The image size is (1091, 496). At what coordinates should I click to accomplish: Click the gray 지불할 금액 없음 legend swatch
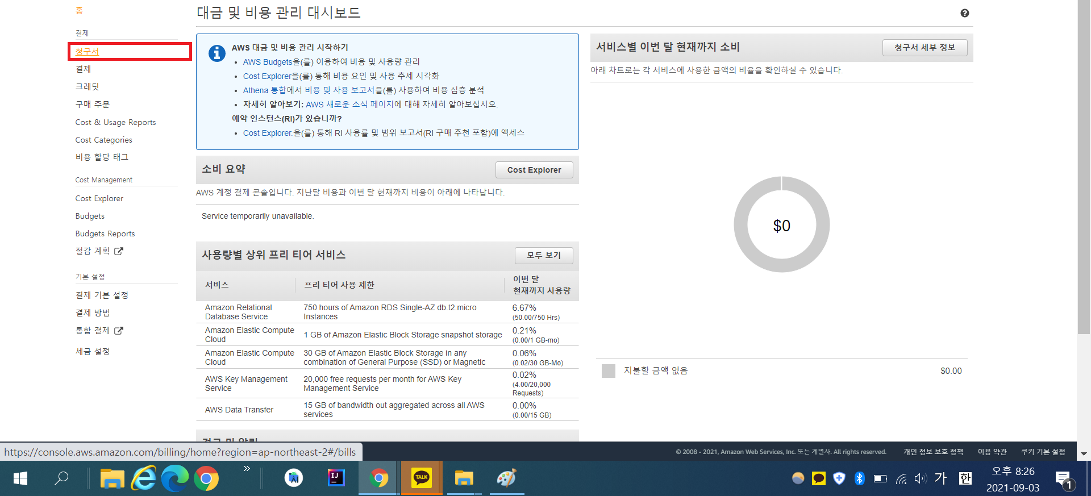[x=608, y=371]
